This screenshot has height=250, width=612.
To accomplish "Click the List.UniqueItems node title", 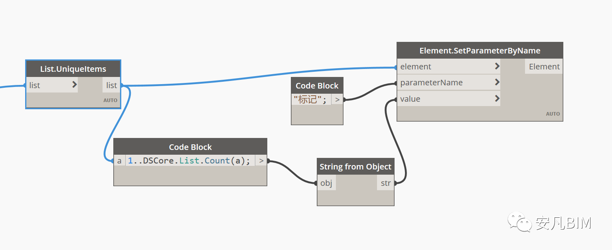I will pos(73,69).
